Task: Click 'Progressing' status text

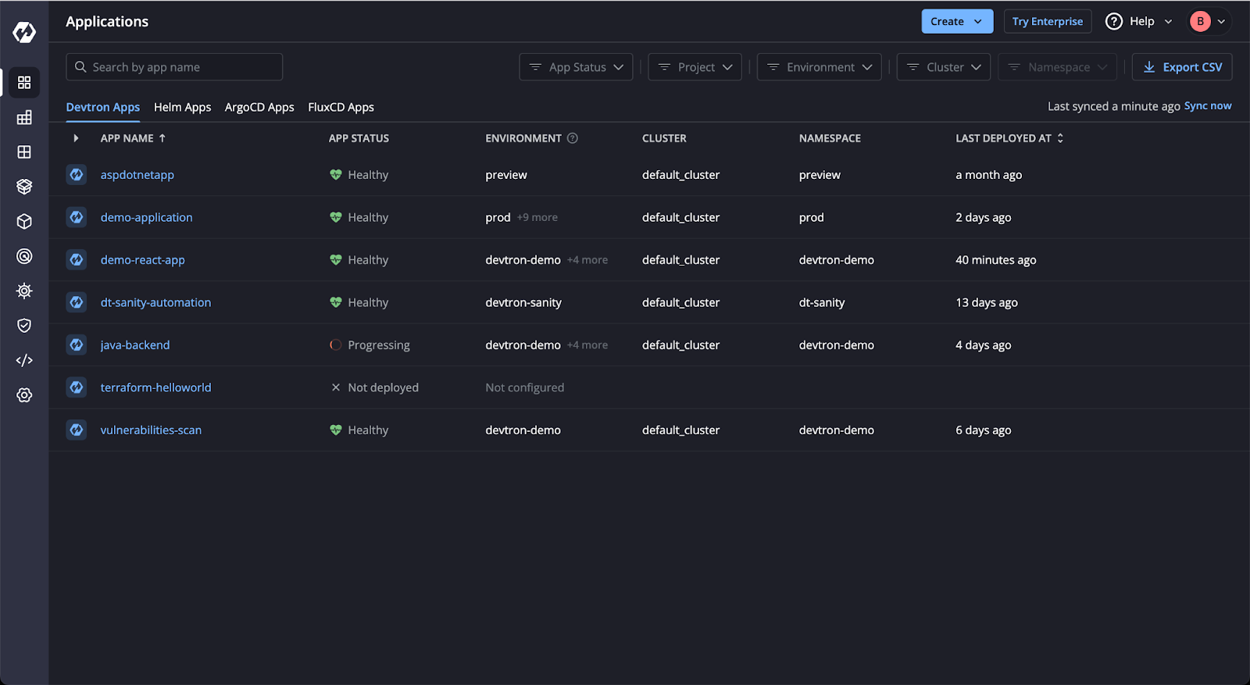Action: (x=379, y=345)
